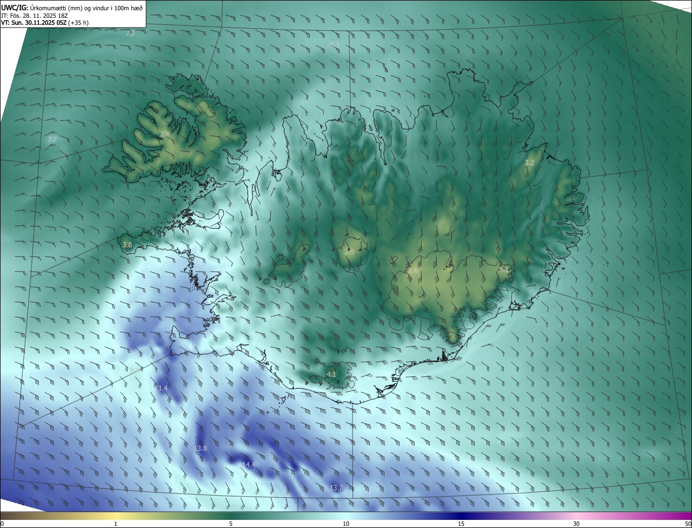This screenshot has height=528, width=692.
Task: Select the 3.1 value label on the map
Action: 503,269
